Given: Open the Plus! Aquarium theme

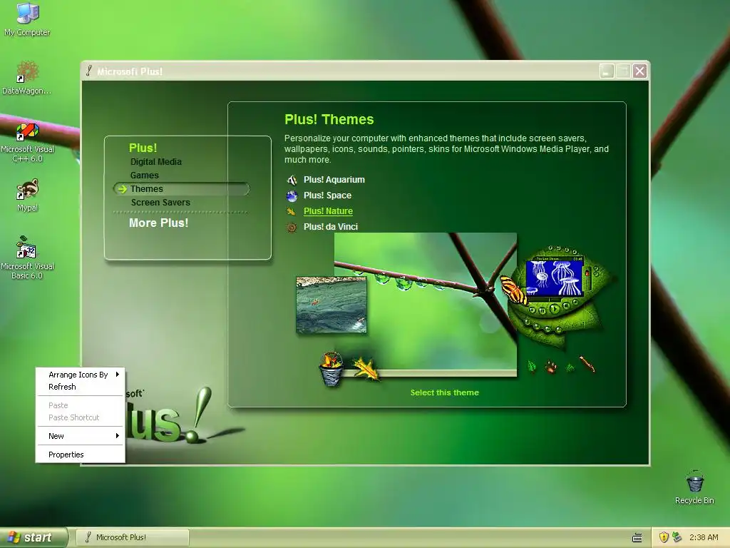Looking at the screenshot, I should coord(334,180).
